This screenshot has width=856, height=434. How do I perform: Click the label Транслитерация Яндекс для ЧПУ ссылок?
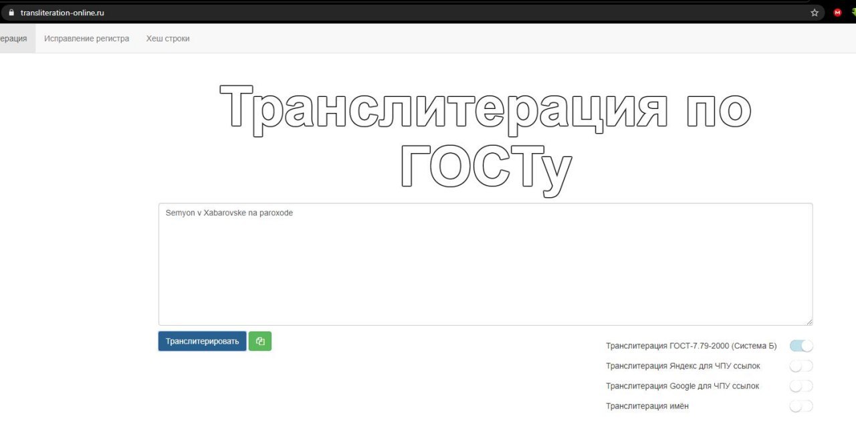[683, 366]
